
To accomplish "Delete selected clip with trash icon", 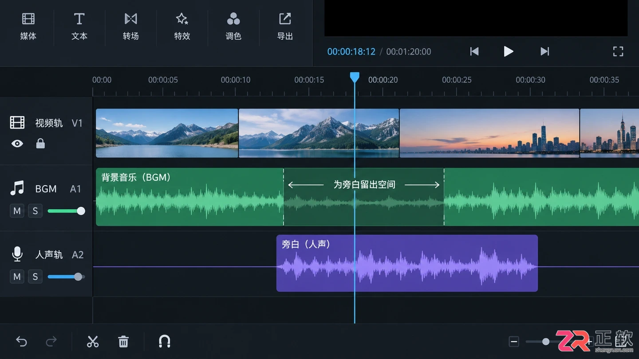I will coord(123,341).
